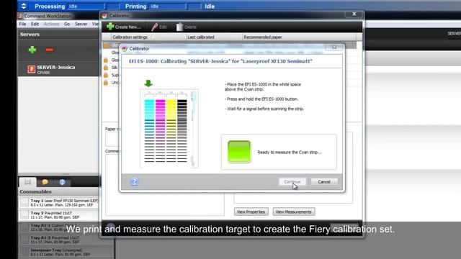Screen dimensions: 461x259
Task: Open the yellow messages tab icon
Action: click(x=45, y=182)
